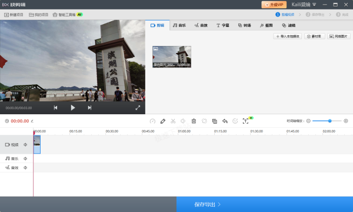The image size is (353, 212).
Task: Click the scissors split icon
Action: (x=173, y=121)
